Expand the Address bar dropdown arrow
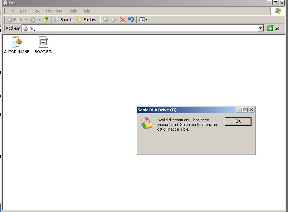The image size is (288, 212). tap(261, 28)
